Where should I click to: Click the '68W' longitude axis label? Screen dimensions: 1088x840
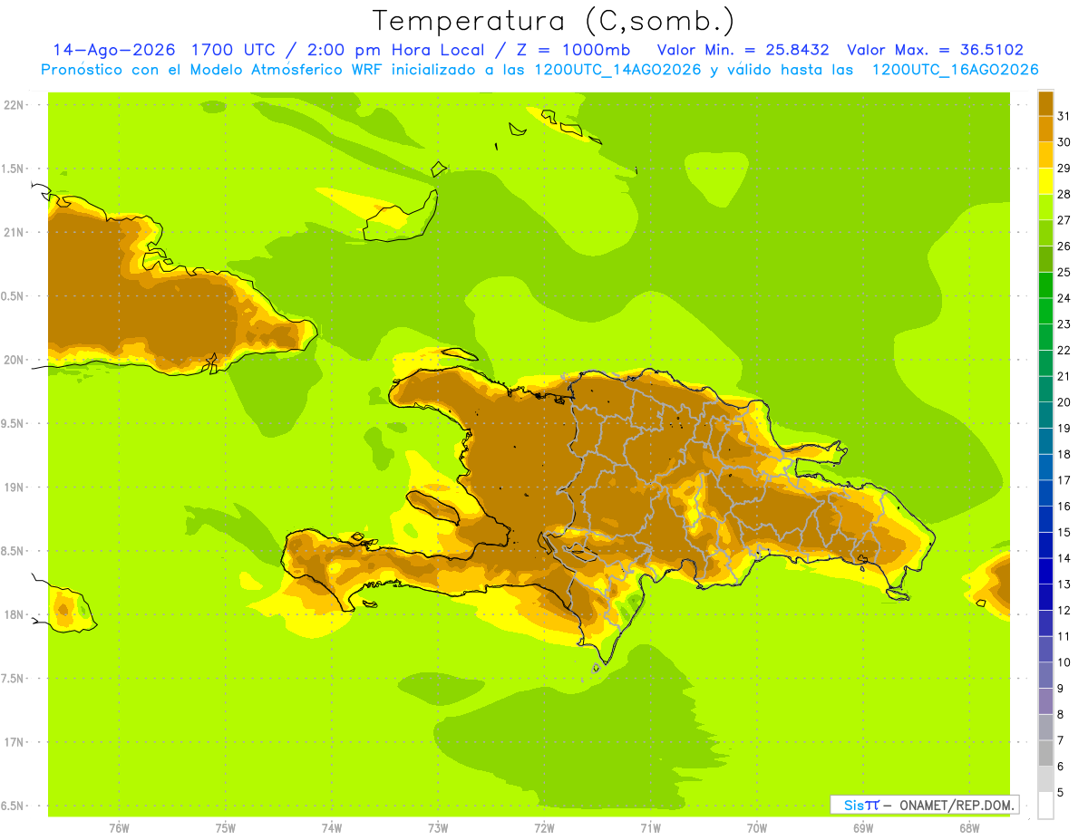point(969,827)
